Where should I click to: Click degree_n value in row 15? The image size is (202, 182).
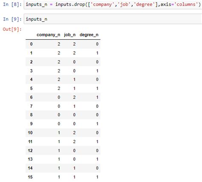97,177
